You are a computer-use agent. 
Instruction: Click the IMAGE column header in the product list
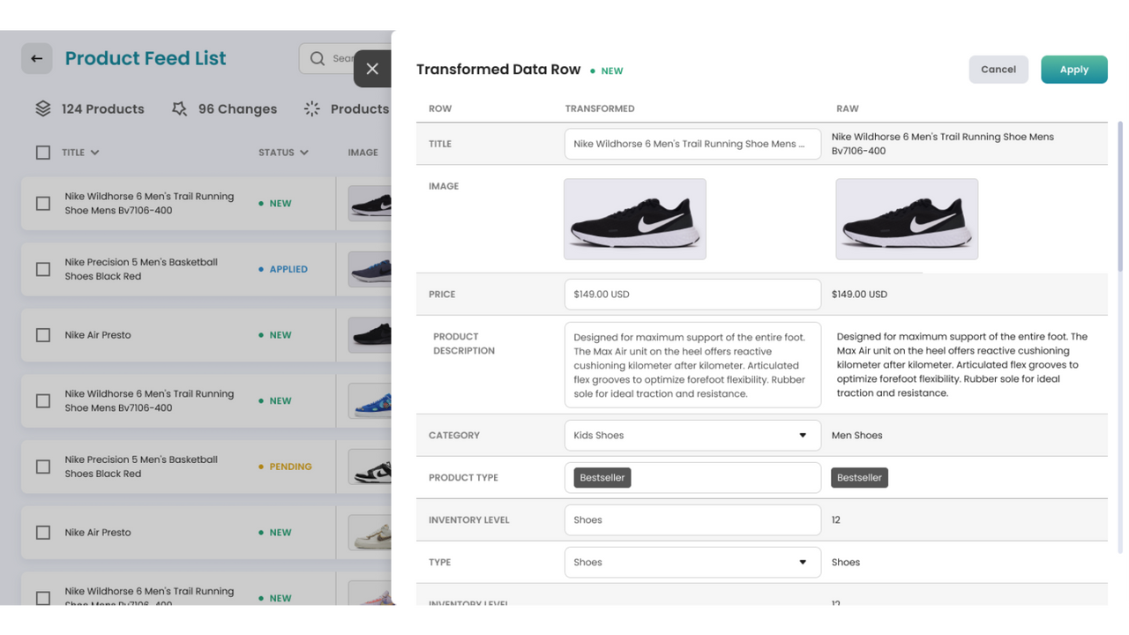[363, 153]
